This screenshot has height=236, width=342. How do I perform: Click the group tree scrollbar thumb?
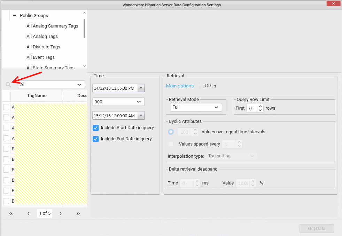[x=84, y=29]
